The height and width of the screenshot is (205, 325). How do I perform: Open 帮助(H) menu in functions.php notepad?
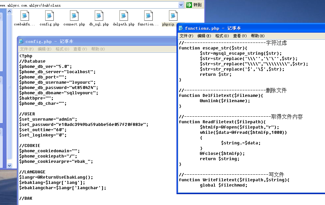[258, 36]
